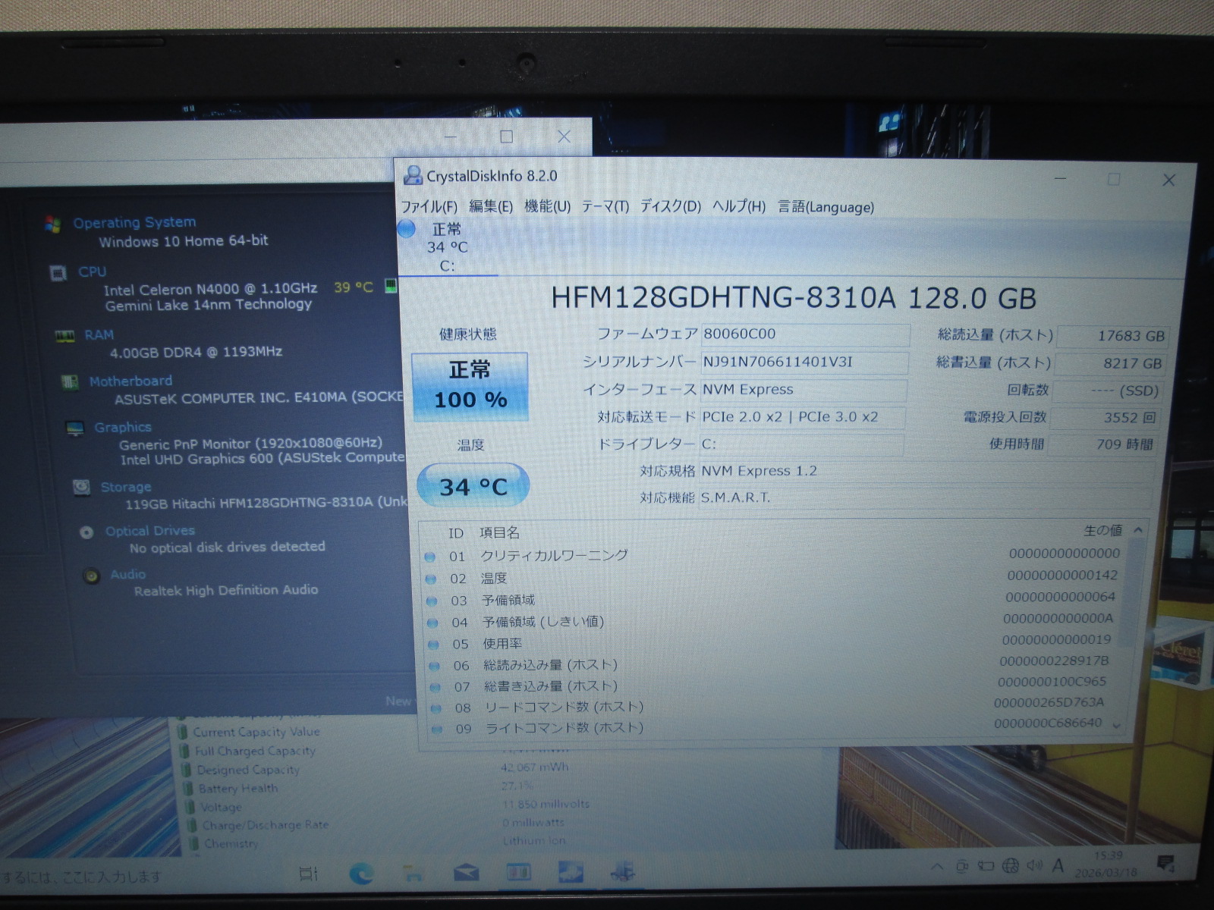
Task: Open the 言語(Language) menu
Action: [x=826, y=207]
